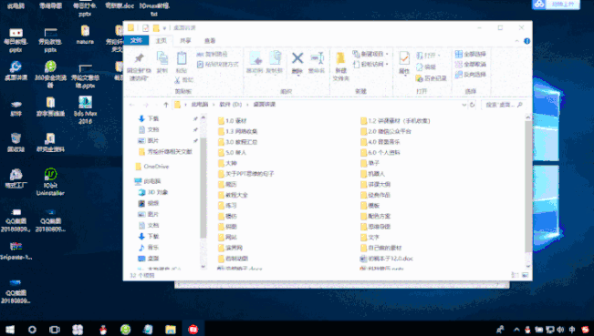
Task: Switch to details view icon in status bar
Action: tap(515, 275)
